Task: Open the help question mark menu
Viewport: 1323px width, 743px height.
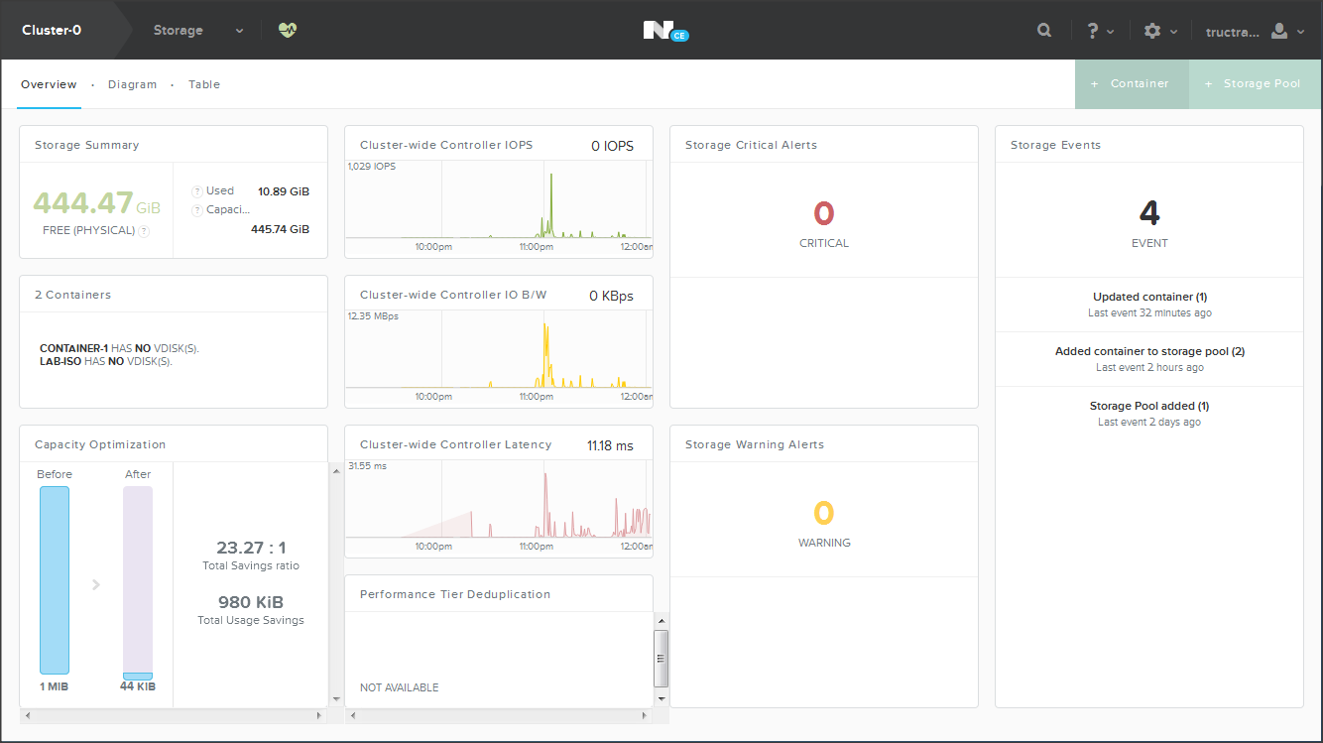Action: (x=1093, y=31)
